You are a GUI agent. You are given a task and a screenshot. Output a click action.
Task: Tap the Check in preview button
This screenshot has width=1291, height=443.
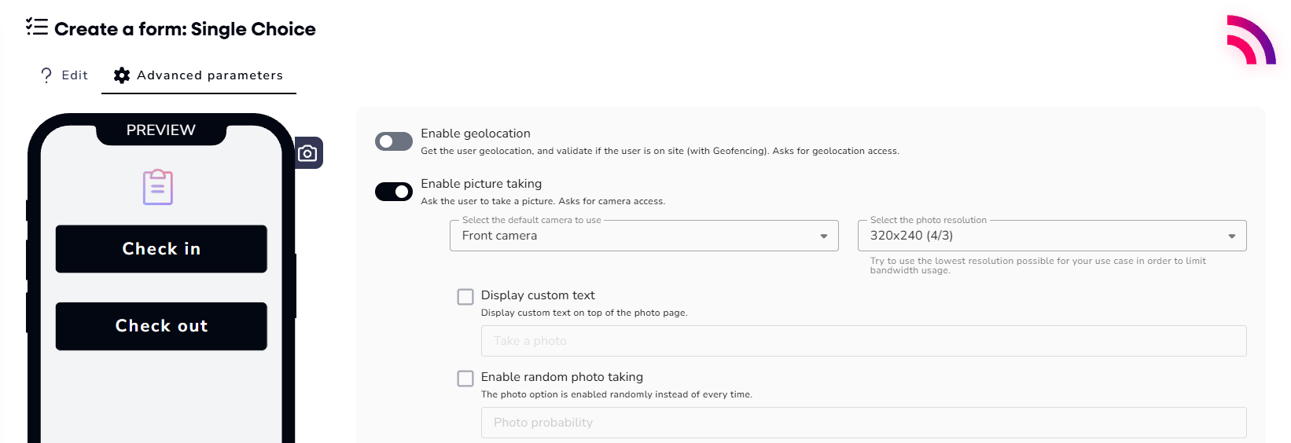tap(161, 249)
